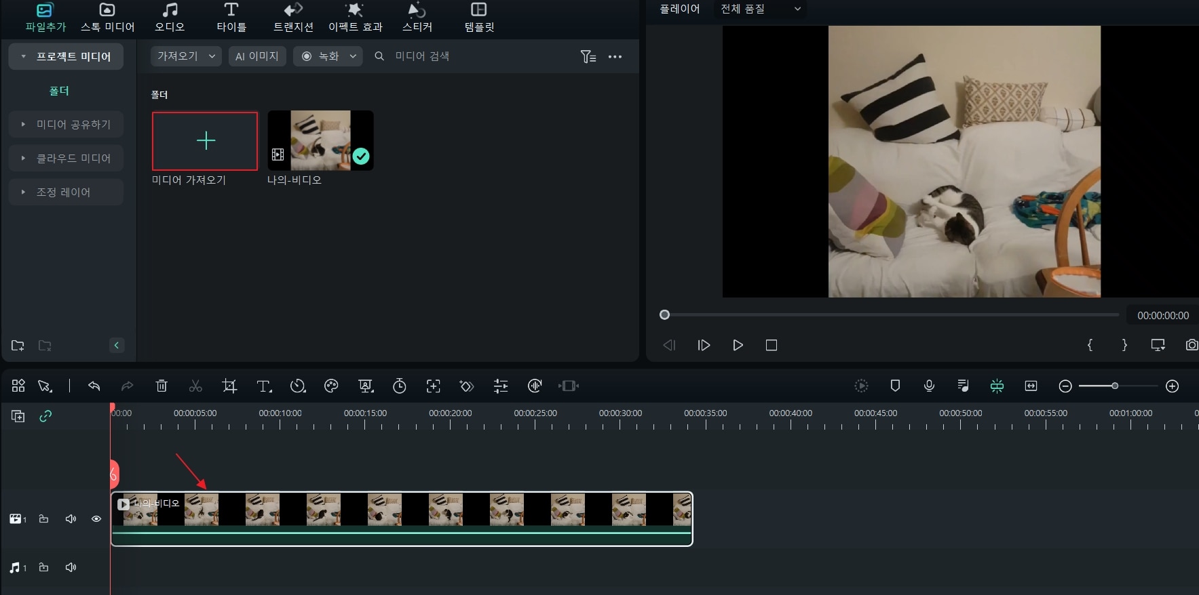Take a snapshot with the camera icon in player
The width and height of the screenshot is (1199, 595).
(1192, 345)
